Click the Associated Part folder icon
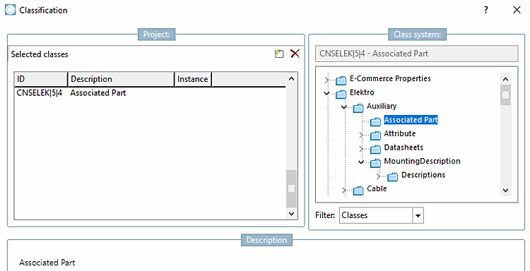Viewport: 530px width, 271px height. [375, 121]
